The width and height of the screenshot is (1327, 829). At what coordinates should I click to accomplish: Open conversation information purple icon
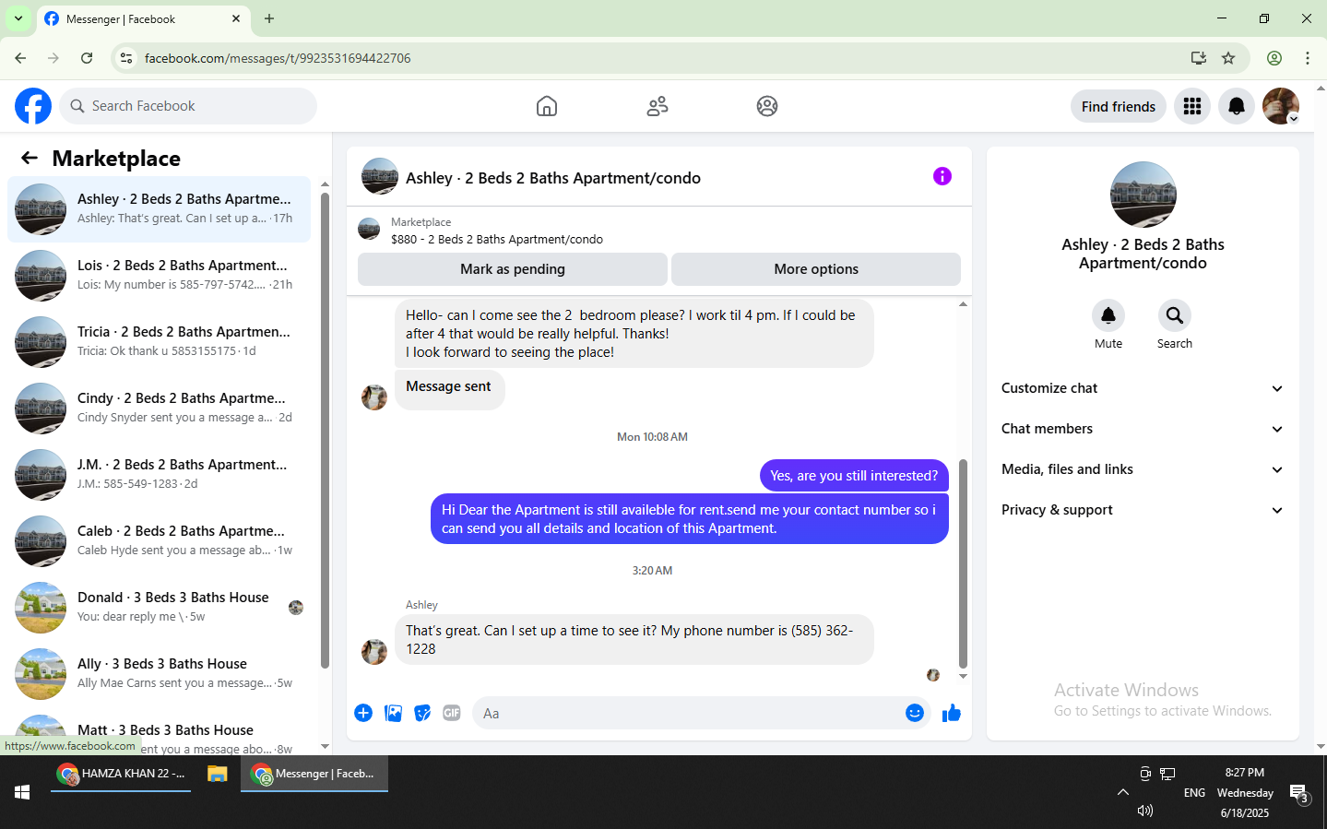coord(942,176)
